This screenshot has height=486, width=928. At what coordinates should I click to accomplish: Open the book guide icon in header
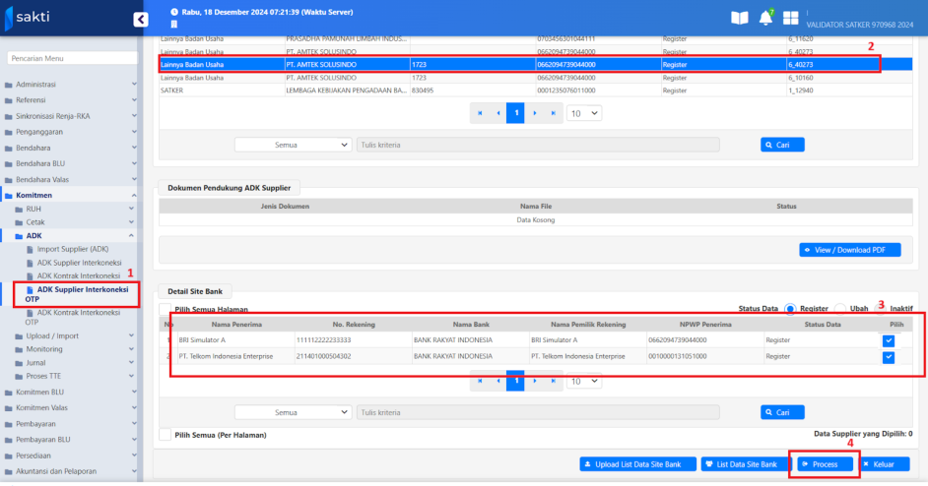[x=739, y=18]
